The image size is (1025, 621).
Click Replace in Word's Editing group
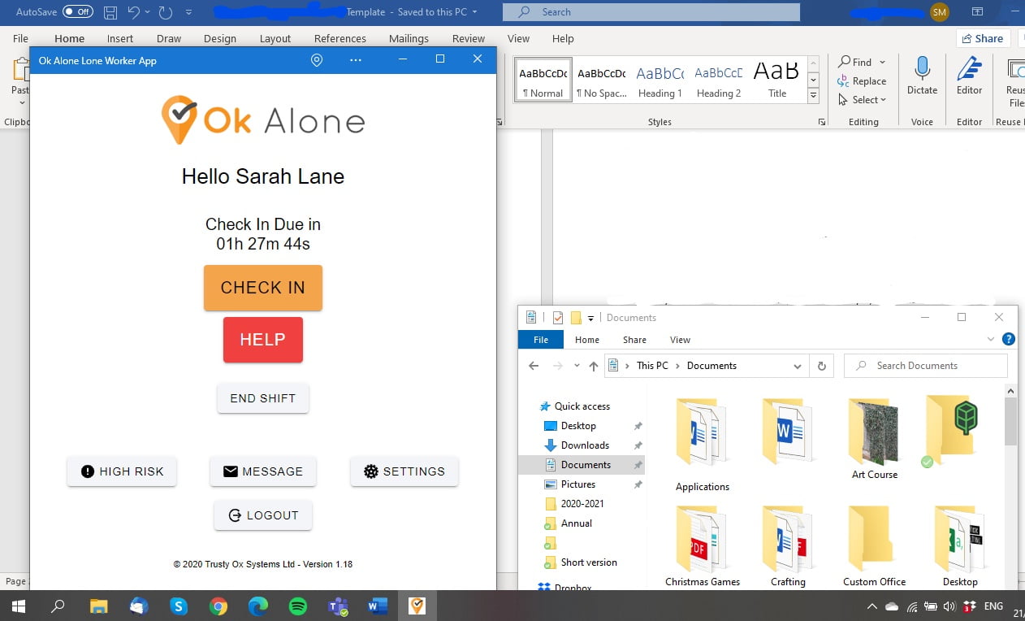pos(862,81)
